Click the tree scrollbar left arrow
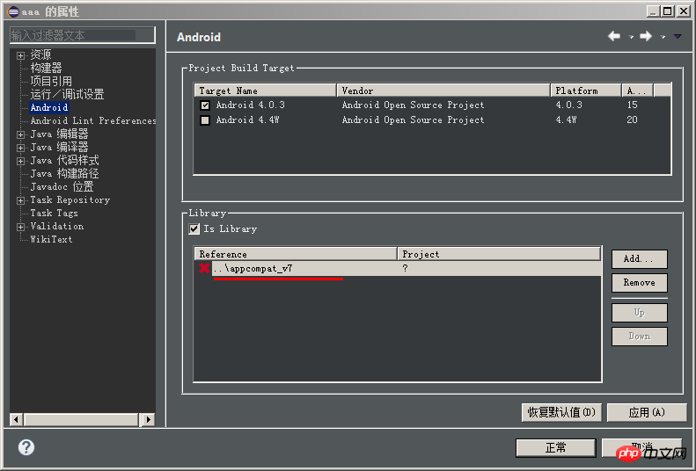This screenshot has width=696, height=471. (x=17, y=419)
